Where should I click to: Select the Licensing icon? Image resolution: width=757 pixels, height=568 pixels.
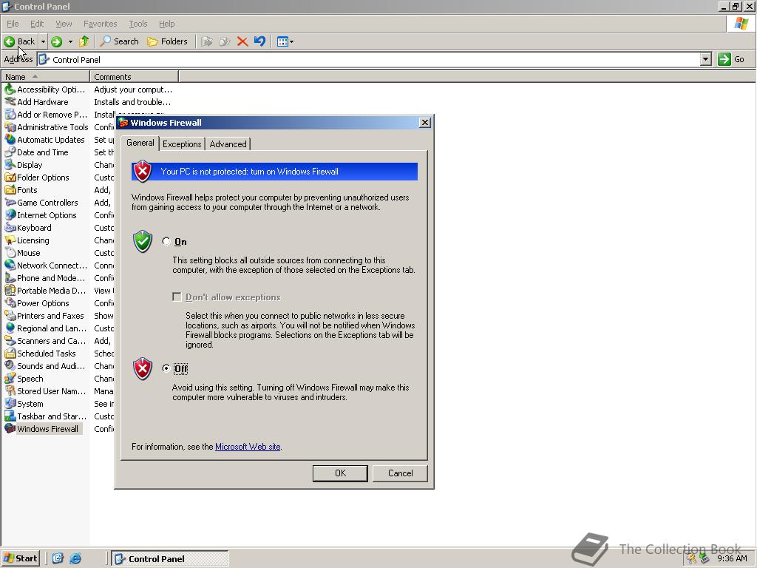click(10, 240)
